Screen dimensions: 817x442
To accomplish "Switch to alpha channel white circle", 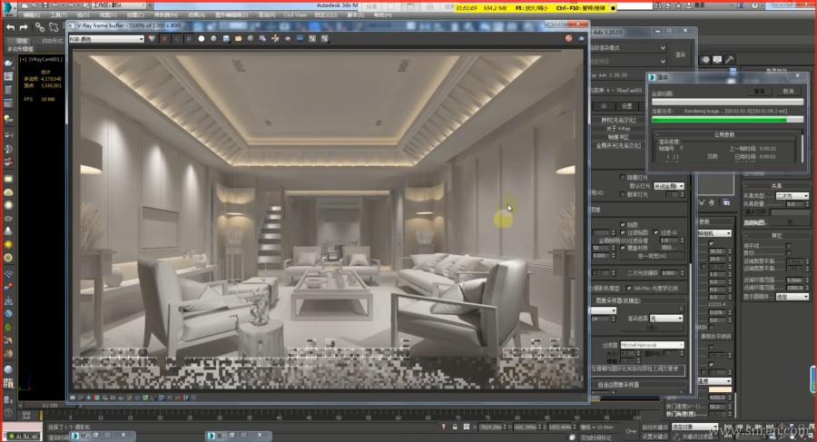I will click(x=202, y=38).
